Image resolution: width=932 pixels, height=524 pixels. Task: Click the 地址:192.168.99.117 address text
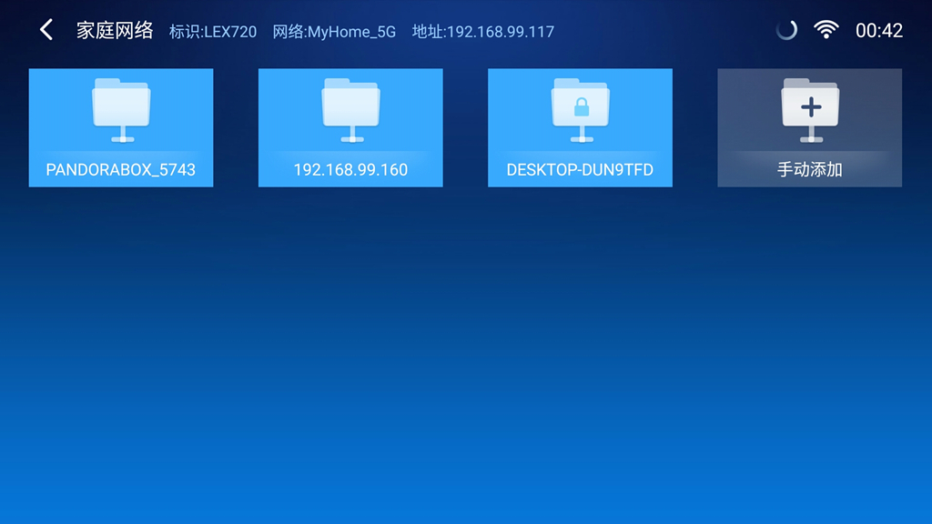pyautogui.click(x=483, y=32)
